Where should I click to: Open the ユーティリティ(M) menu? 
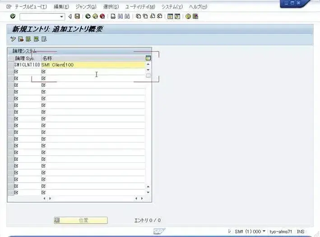(140, 7)
